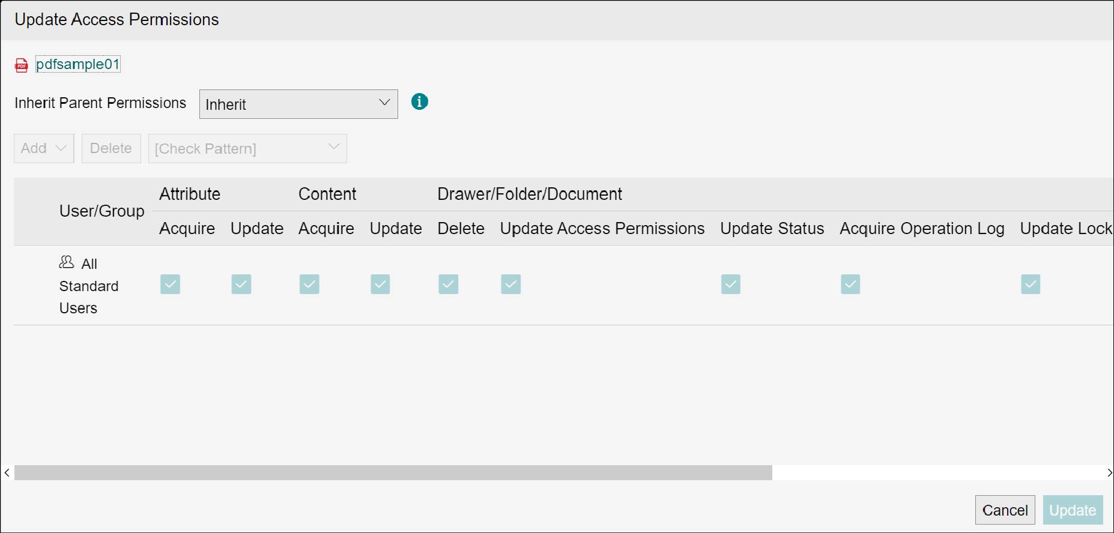Click the red PDF file icon
1114x533 pixels.
pos(22,65)
